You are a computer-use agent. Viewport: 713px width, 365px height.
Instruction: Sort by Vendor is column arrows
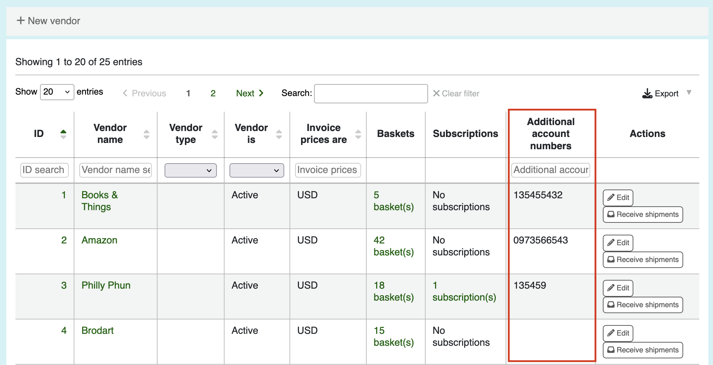[x=279, y=134]
